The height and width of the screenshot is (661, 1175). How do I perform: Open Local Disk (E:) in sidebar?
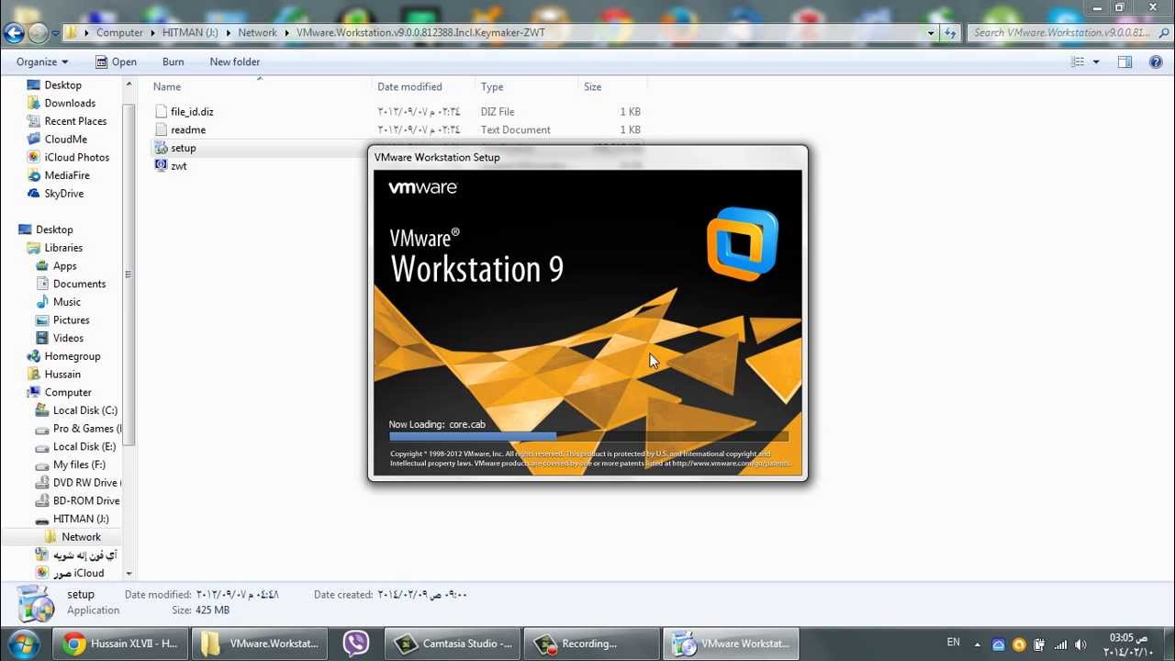pos(84,446)
